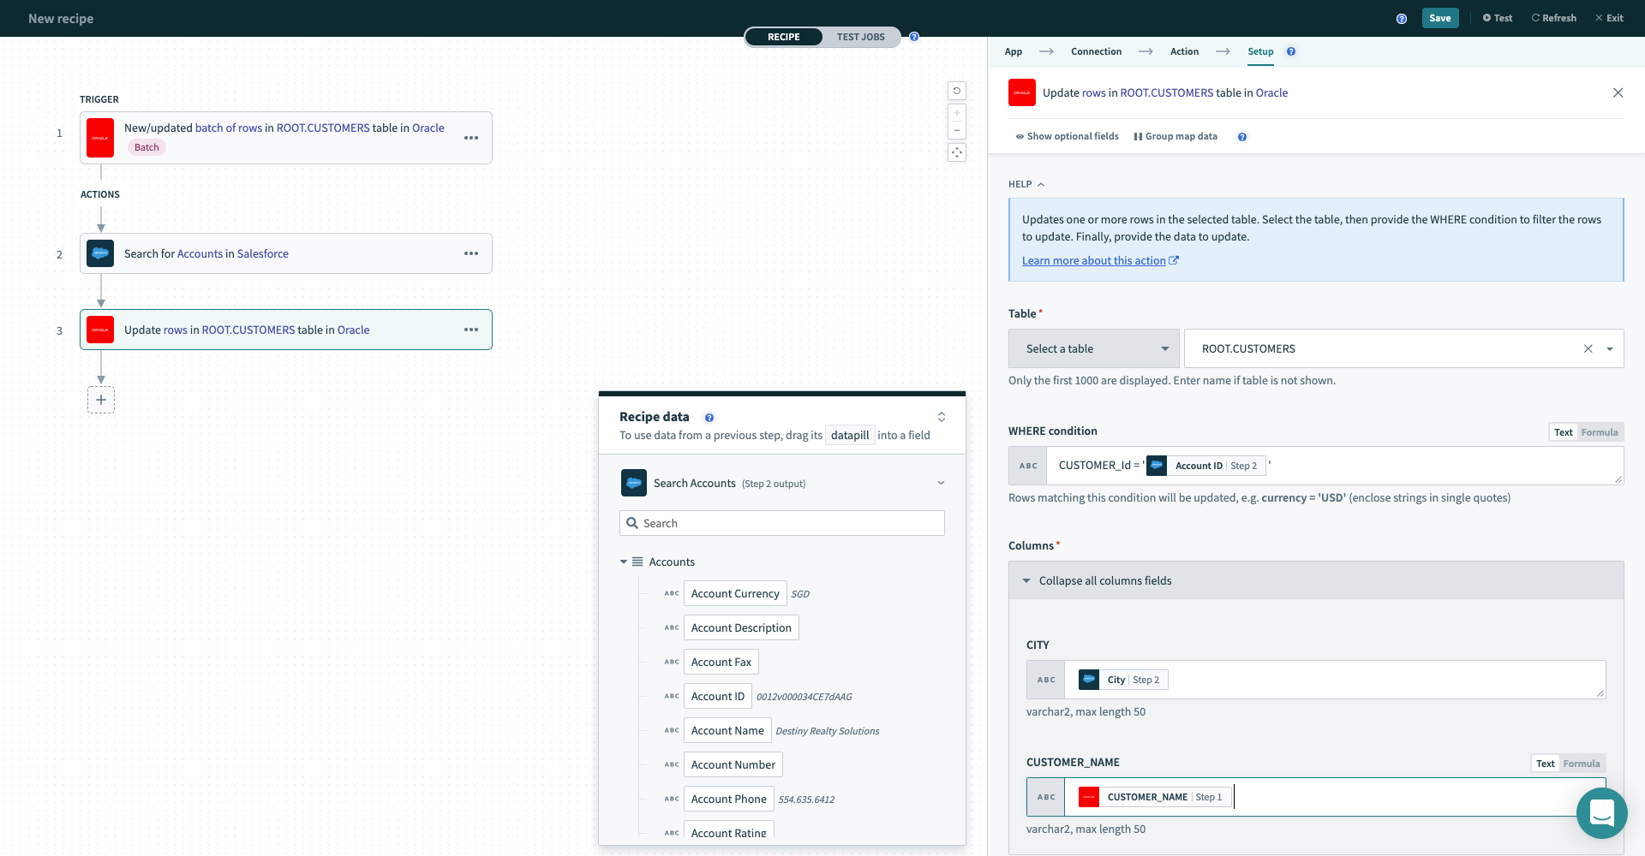Show optional fields for the Oracle action
Image resolution: width=1645 pixels, height=856 pixels.
click(x=1067, y=136)
